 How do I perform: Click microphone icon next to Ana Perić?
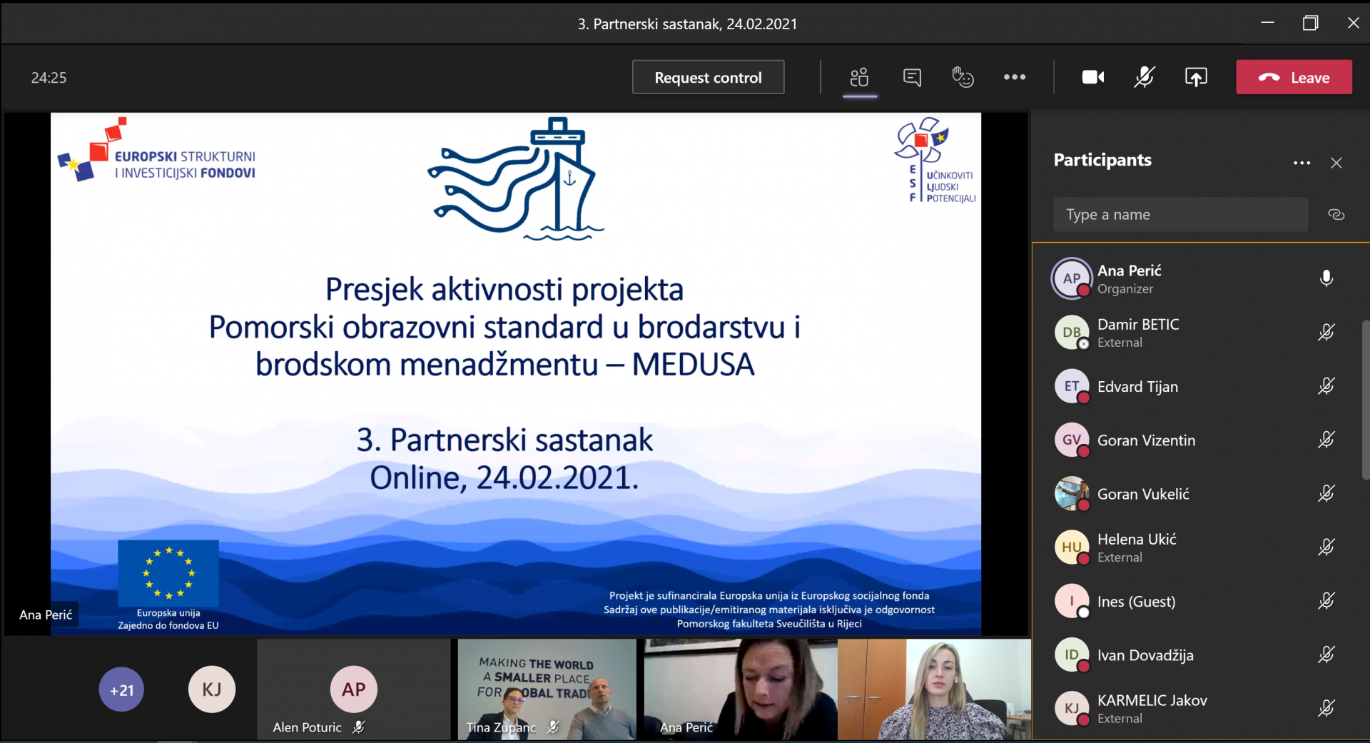1326,278
